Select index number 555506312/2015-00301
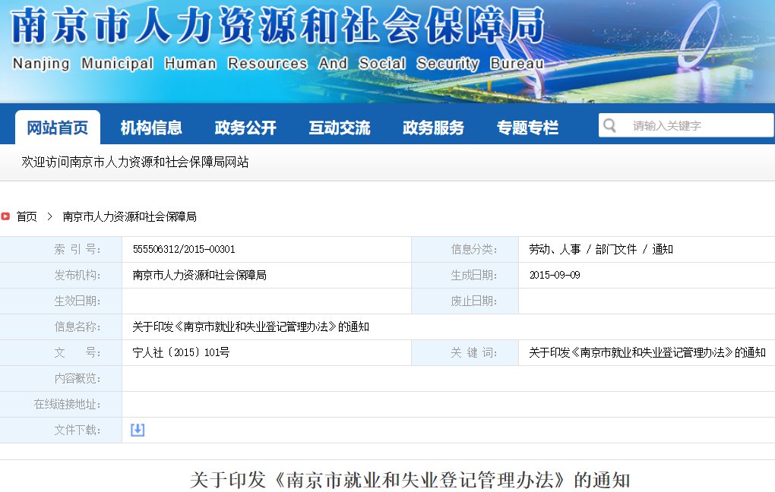The image size is (775, 492). [184, 249]
